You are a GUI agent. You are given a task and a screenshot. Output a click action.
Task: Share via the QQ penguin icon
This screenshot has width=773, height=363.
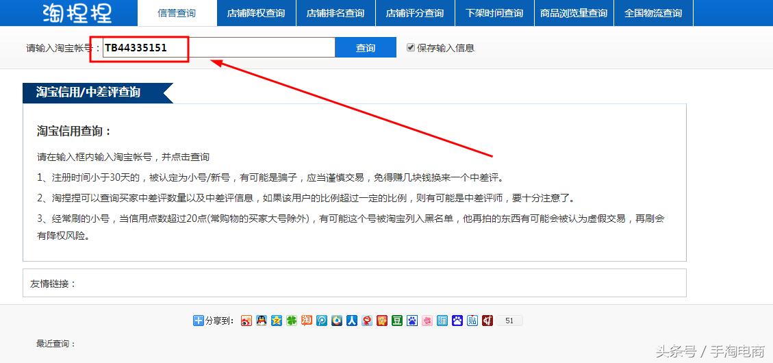click(x=262, y=321)
